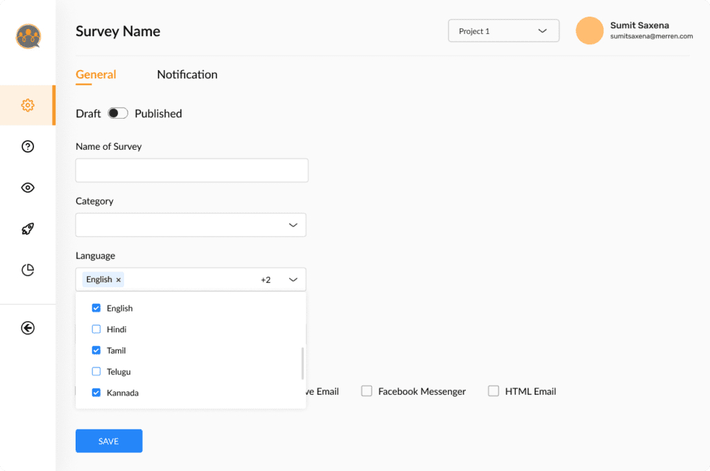Viewport: 710px width, 471px height.
Task: Click the back arrow circle icon
Action: click(28, 328)
